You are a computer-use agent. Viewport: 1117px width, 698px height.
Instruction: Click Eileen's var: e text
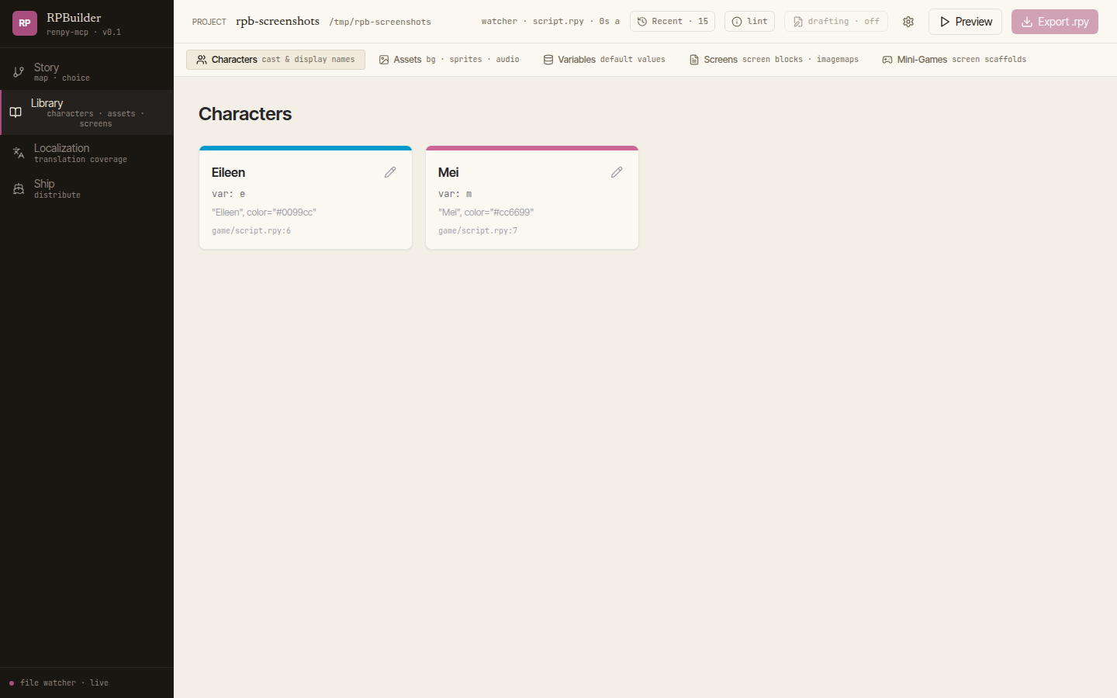coord(228,194)
